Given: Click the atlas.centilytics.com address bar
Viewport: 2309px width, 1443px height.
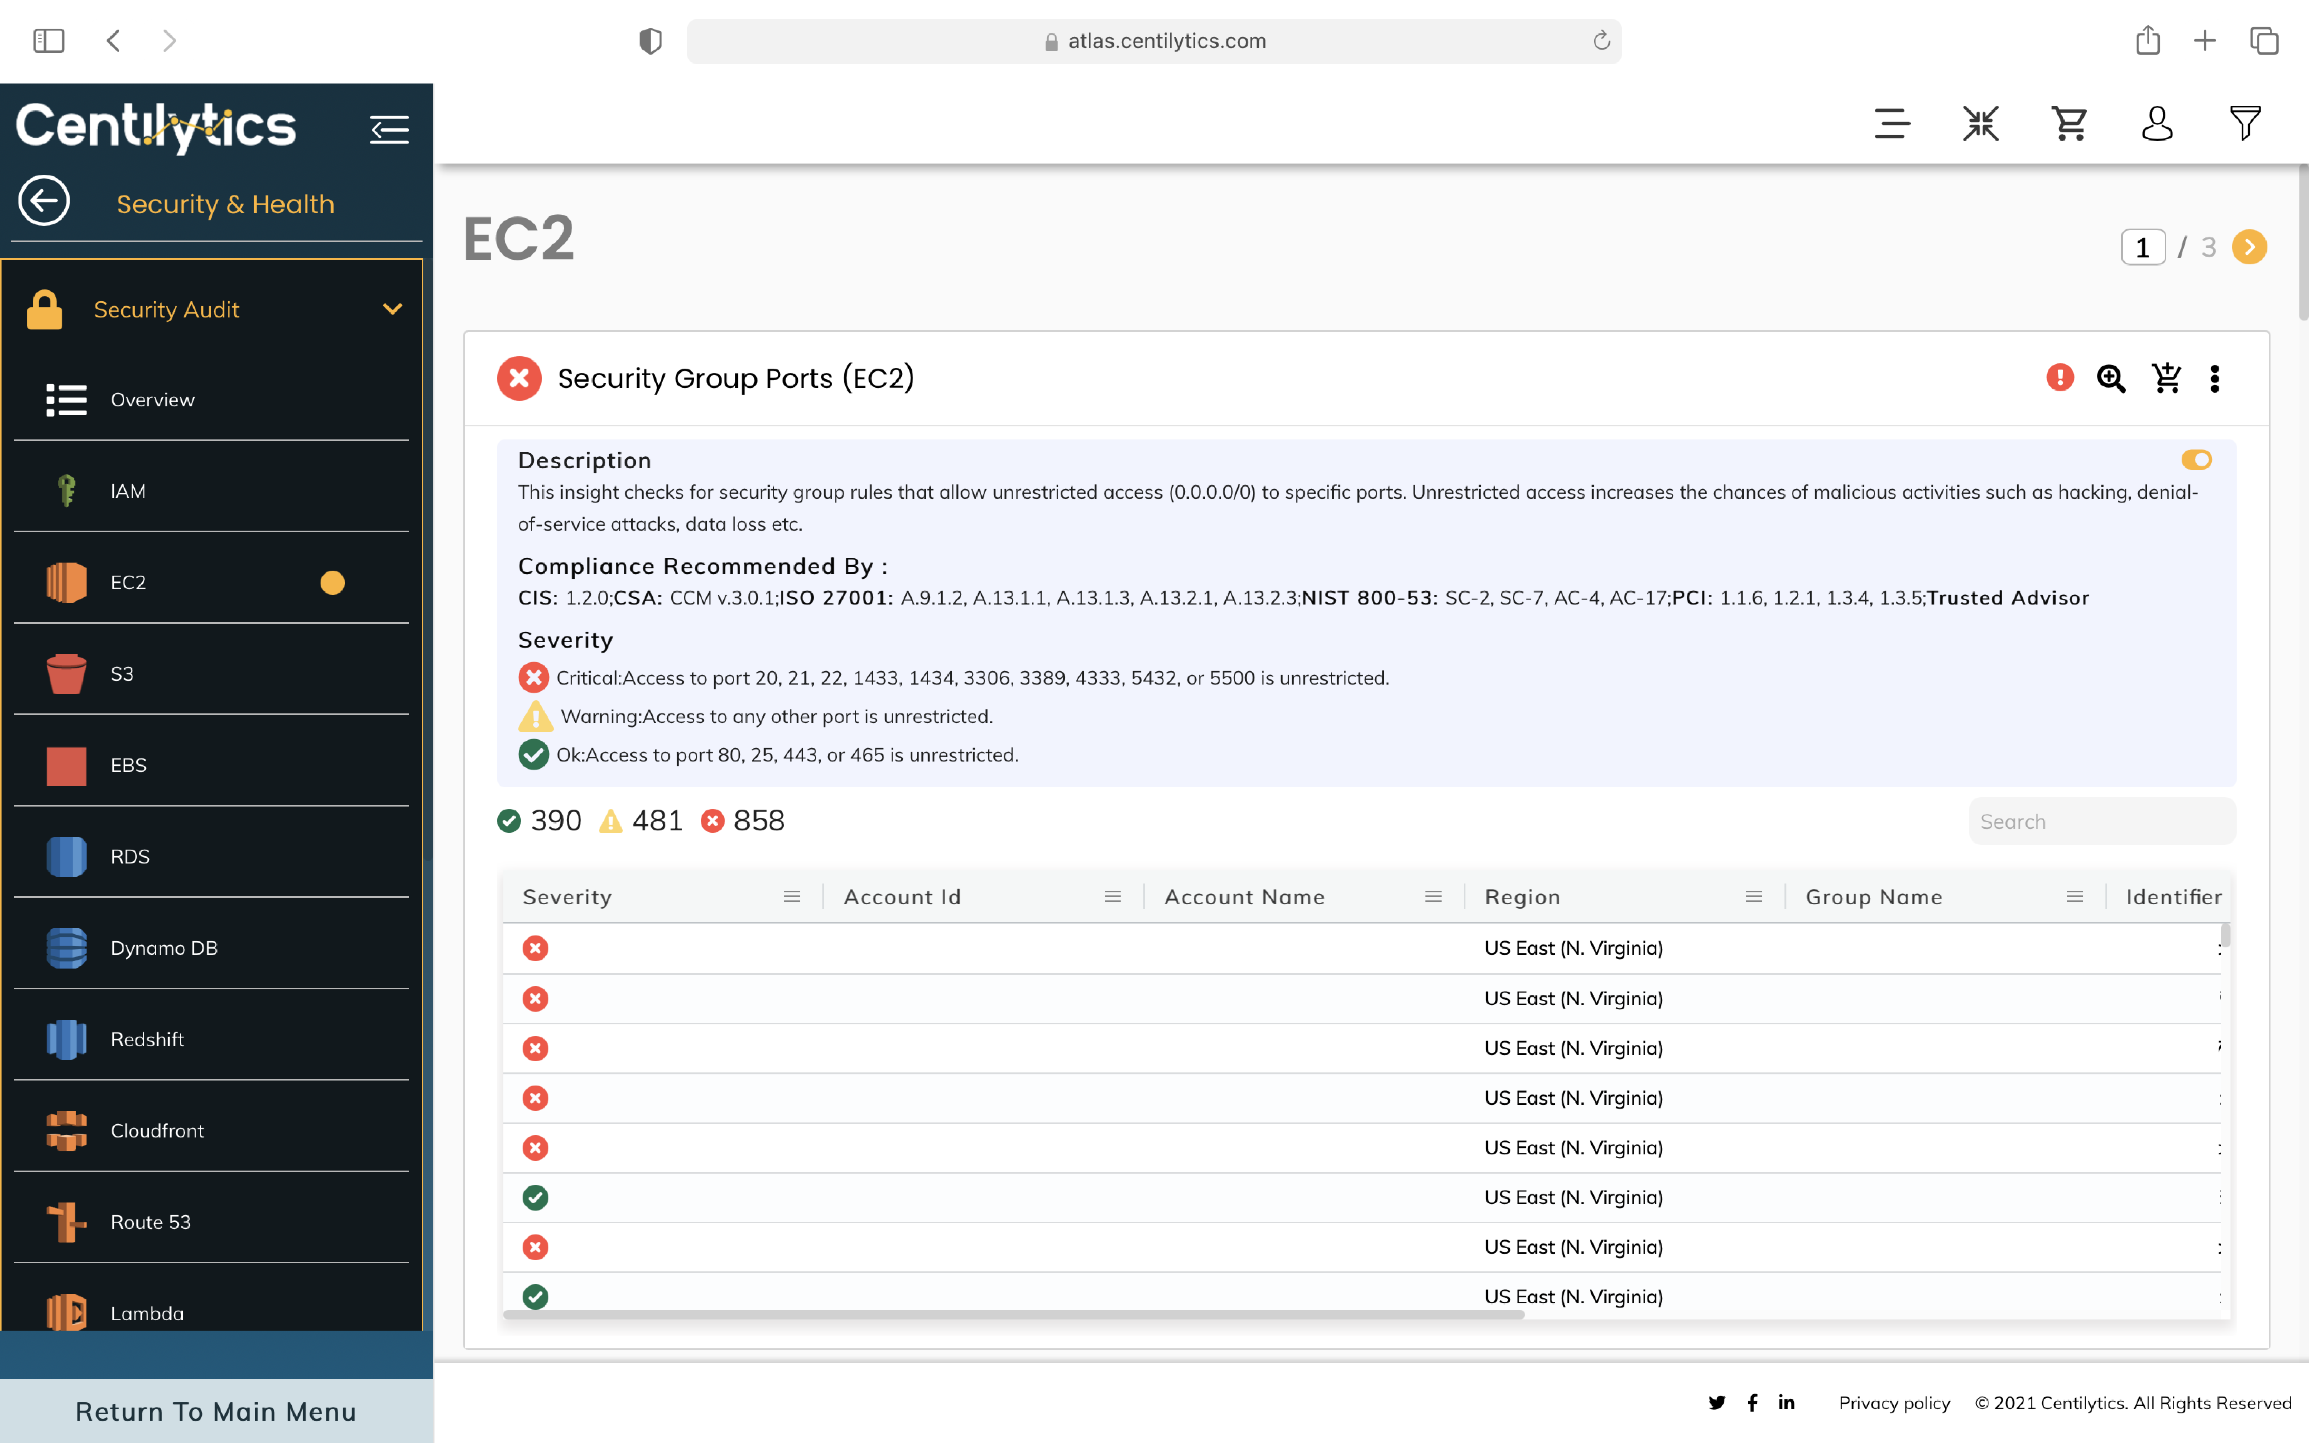Looking at the screenshot, I should [x=1154, y=41].
